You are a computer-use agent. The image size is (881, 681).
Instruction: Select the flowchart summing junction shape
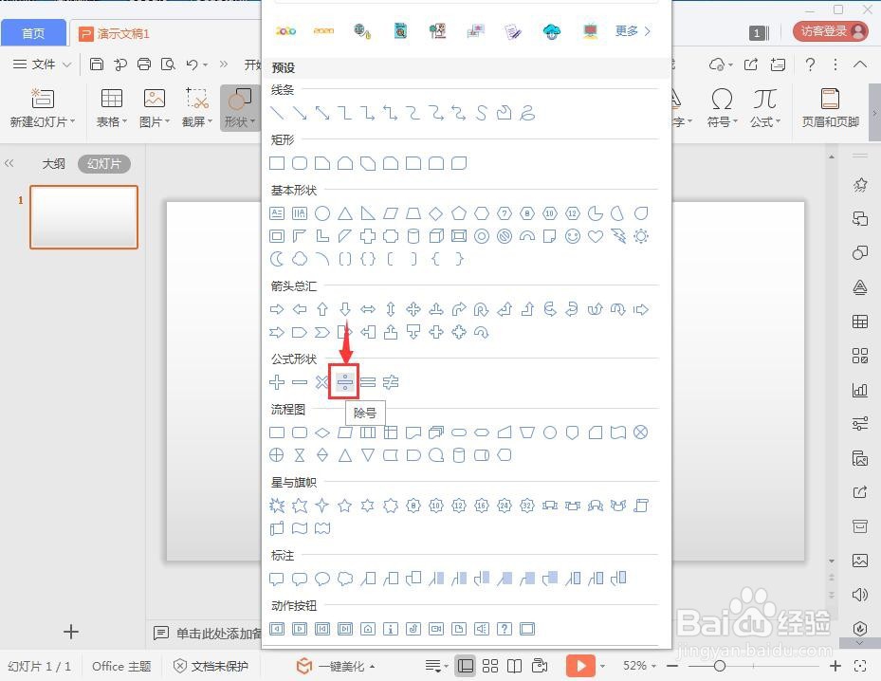tap(640, 433)
